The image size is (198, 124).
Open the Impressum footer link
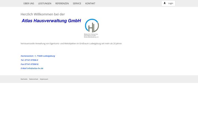point(44,79)
